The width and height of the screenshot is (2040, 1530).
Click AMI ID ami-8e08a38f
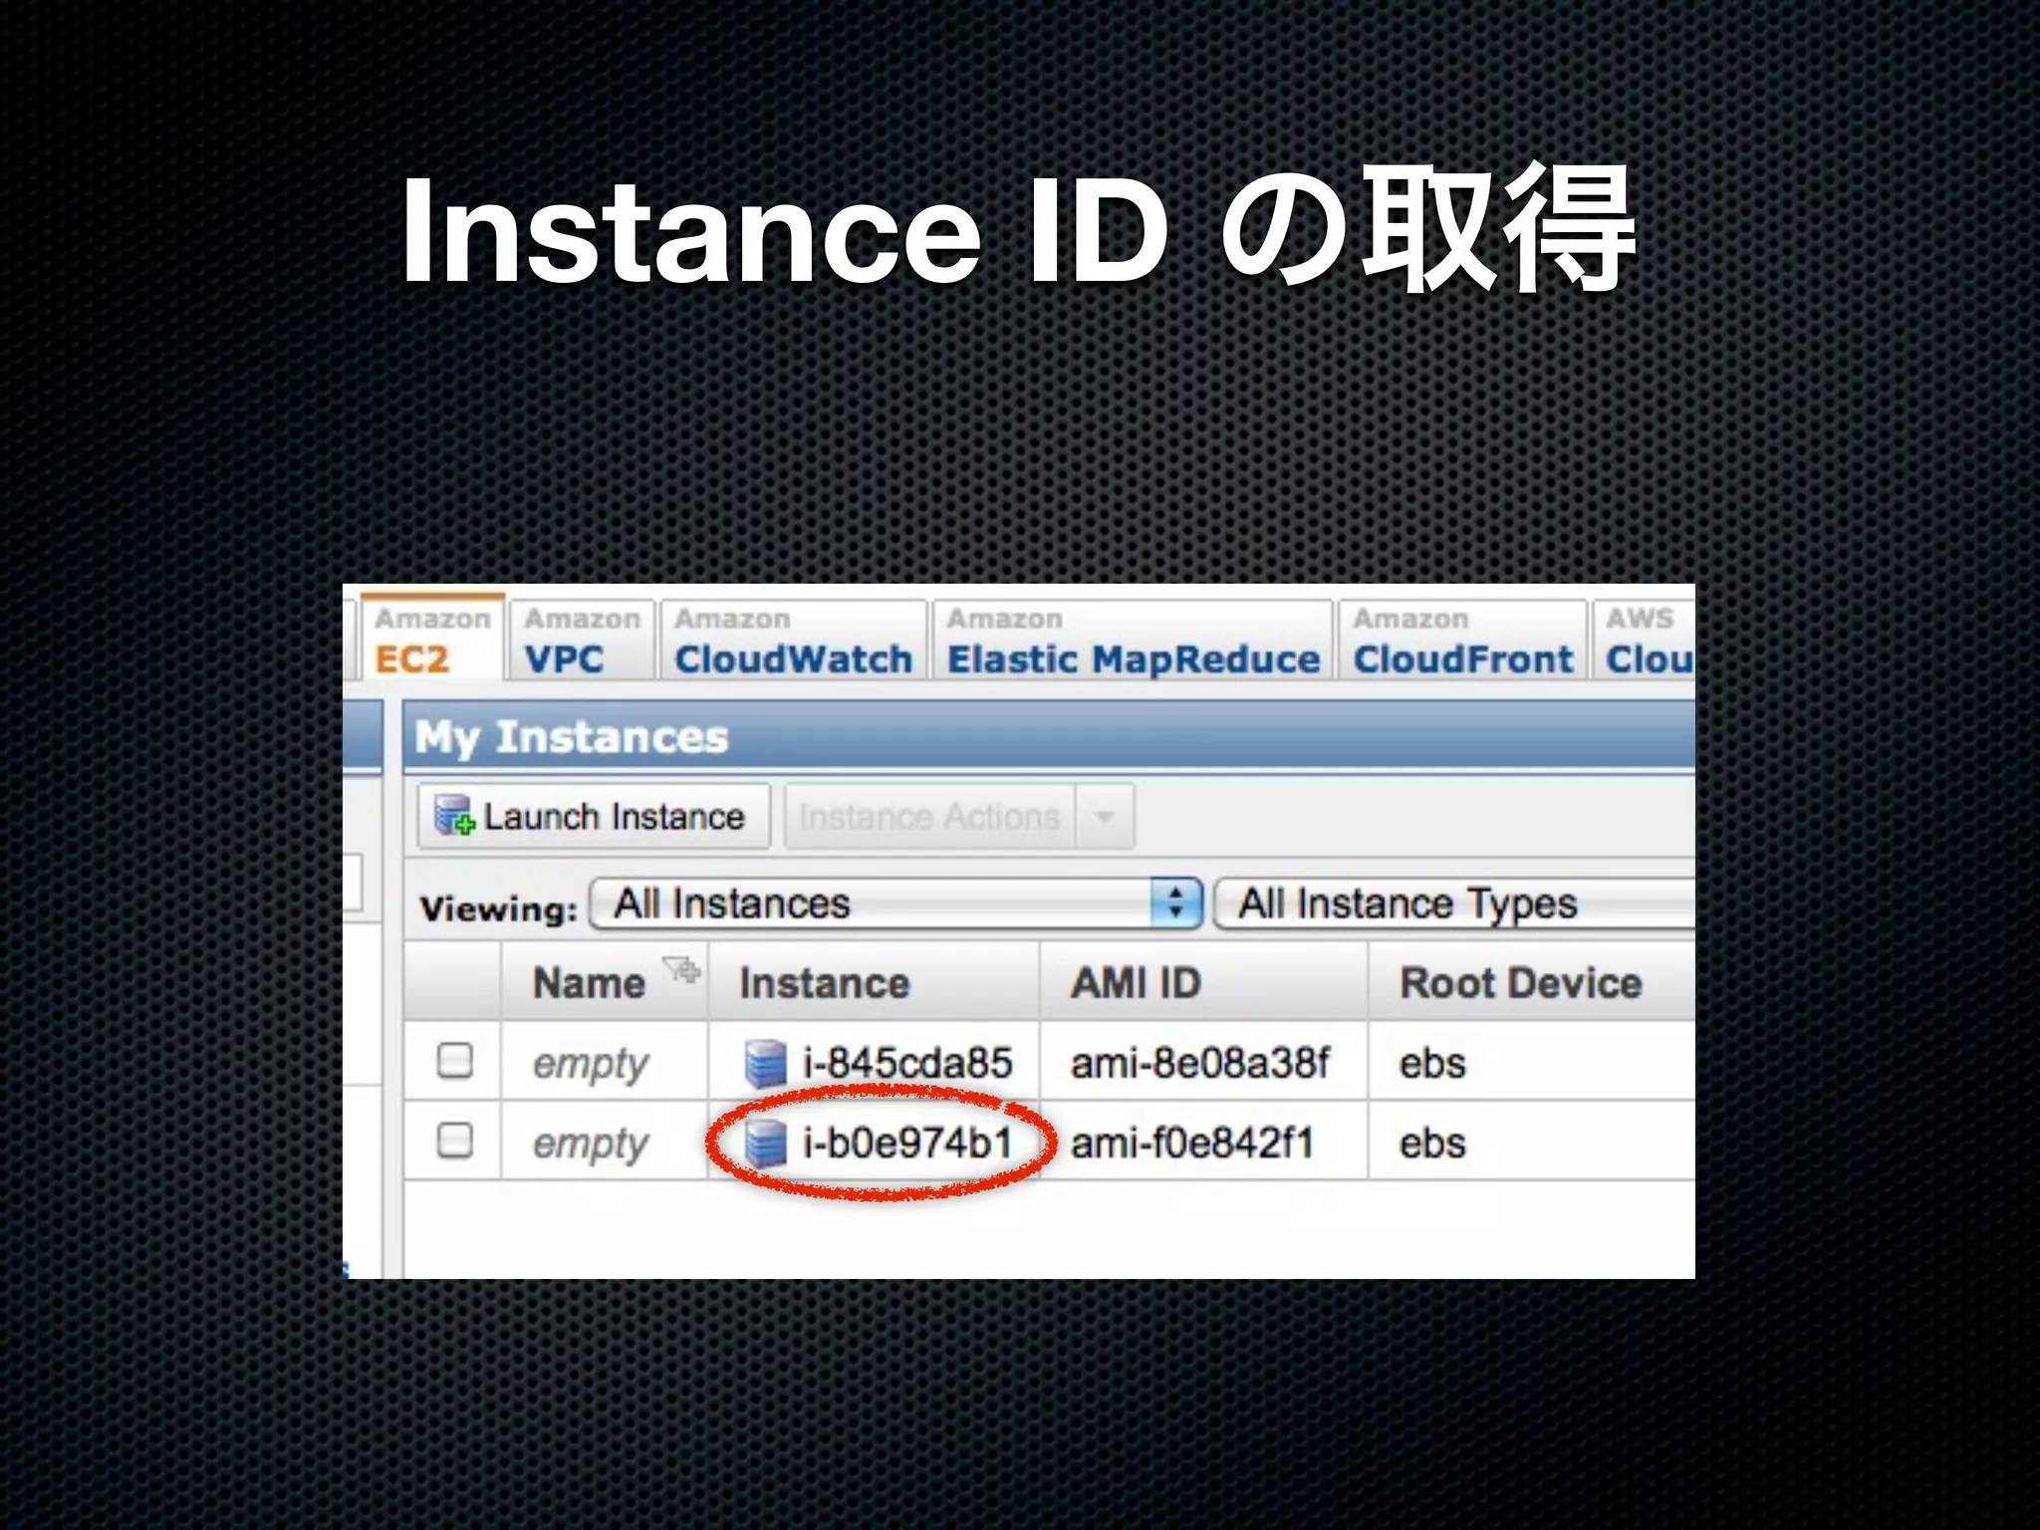coord(1199,1063)
